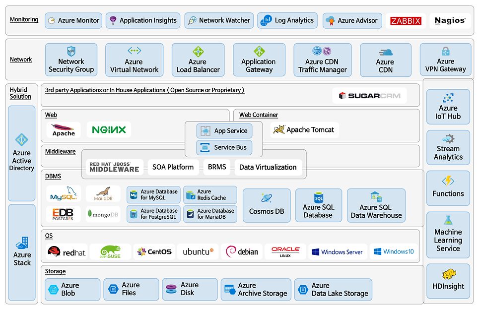Click the Network Watcher icon
479x309 pixels.
pyautogui.click(x=192, y=20)
